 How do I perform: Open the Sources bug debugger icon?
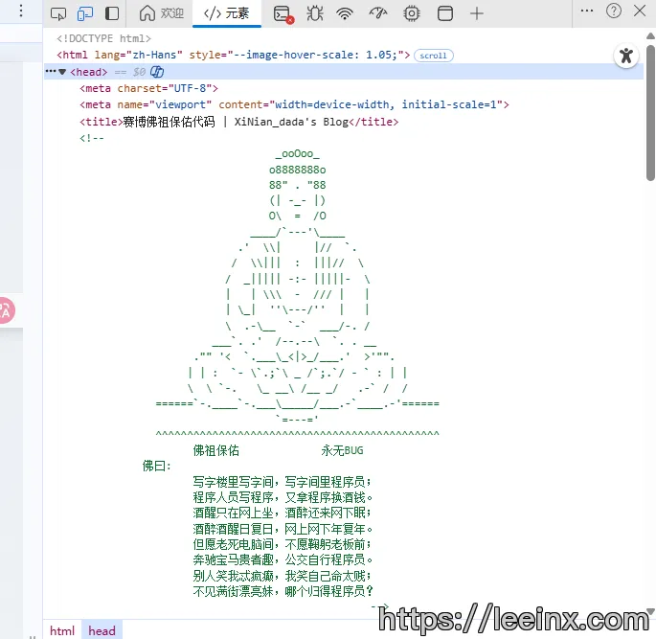click(x=314, y=13)
